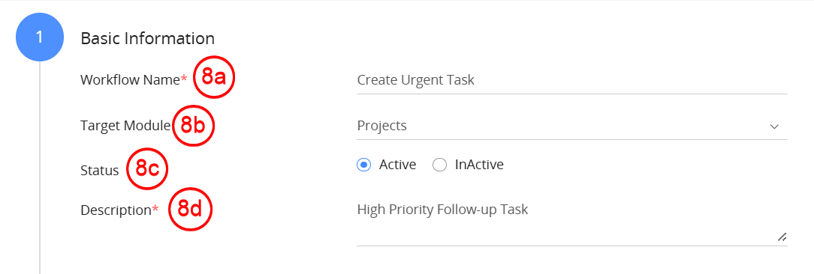Click the InActive label text

[479, 165]
